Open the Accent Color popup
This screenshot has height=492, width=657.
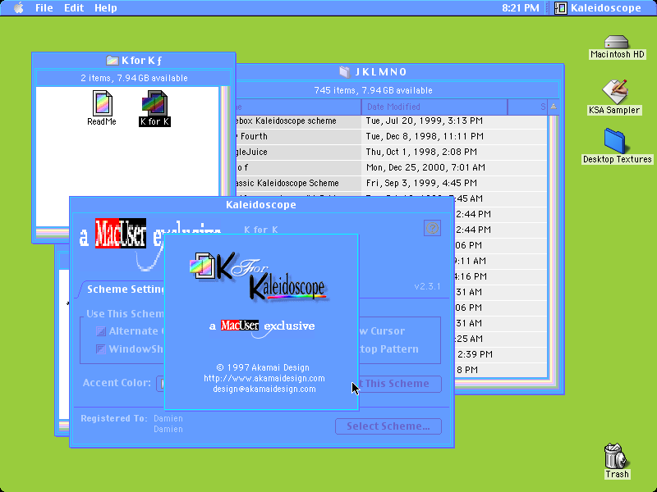[x=160, y=383]
